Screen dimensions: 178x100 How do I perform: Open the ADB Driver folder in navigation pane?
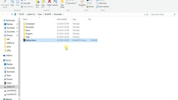coord(11,43)
